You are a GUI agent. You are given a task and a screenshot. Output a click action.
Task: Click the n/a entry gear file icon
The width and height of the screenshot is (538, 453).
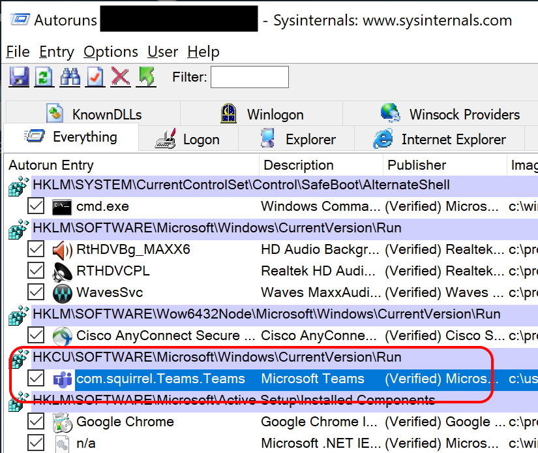[x=62, y=444]
